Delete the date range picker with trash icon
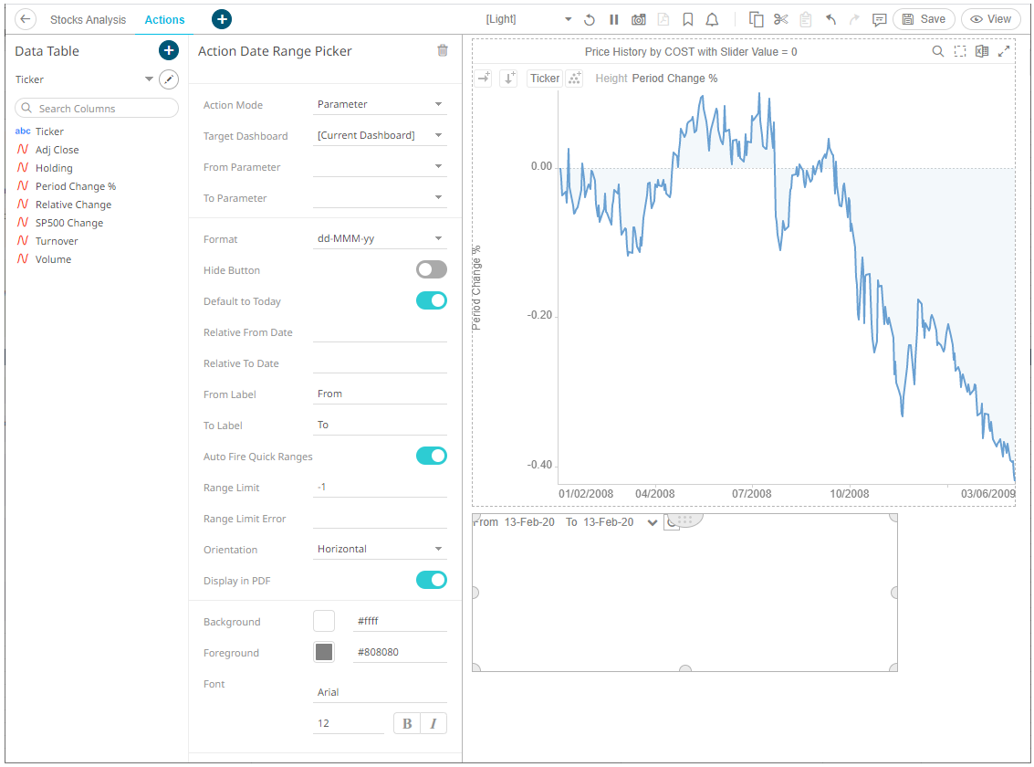1034x767 pixels. point(443,51)
